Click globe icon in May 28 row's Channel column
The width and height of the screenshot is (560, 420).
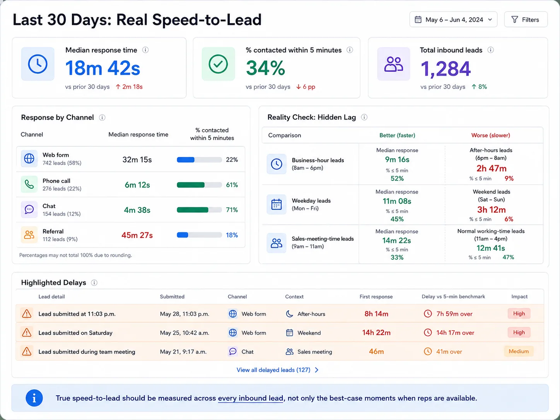point(233,314)
